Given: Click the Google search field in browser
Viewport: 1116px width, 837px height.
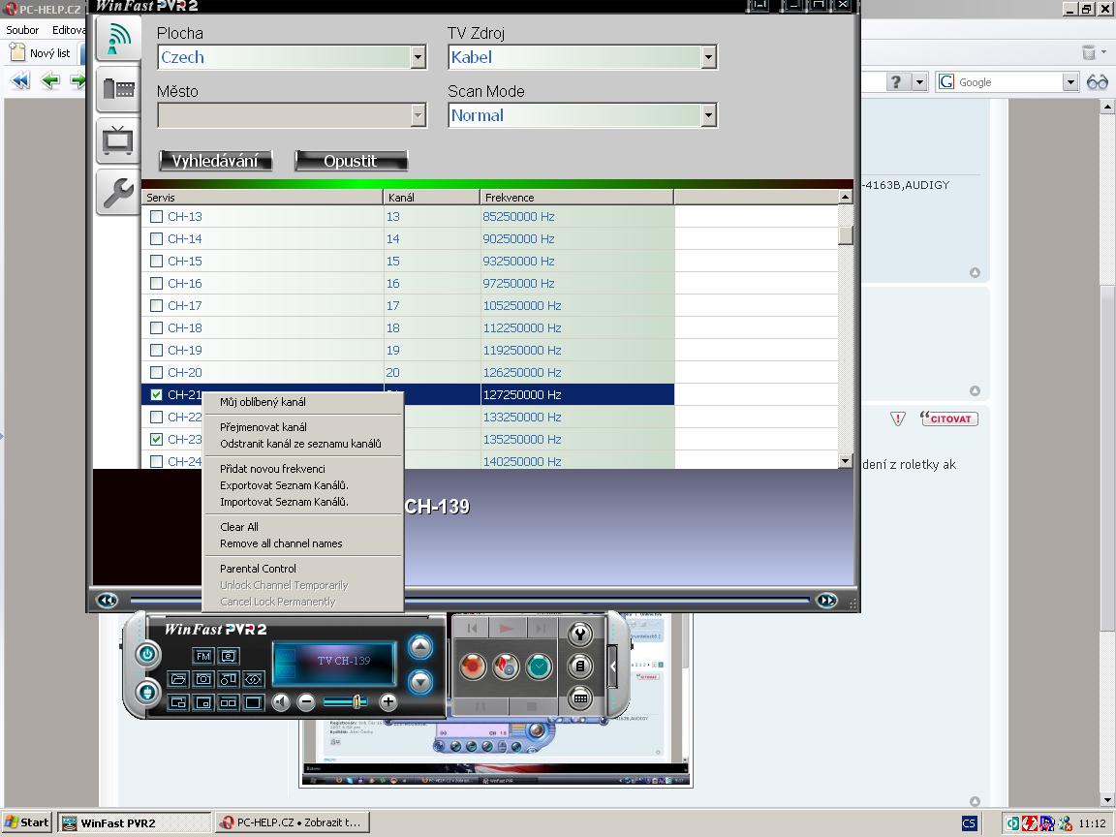Looking at the screenshot, I should coord(1008,82).
